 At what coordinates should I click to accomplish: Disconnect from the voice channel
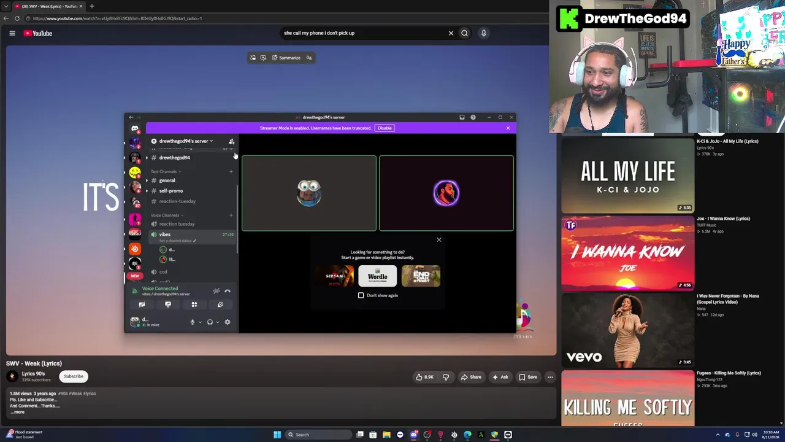click(x=228, y=291)
